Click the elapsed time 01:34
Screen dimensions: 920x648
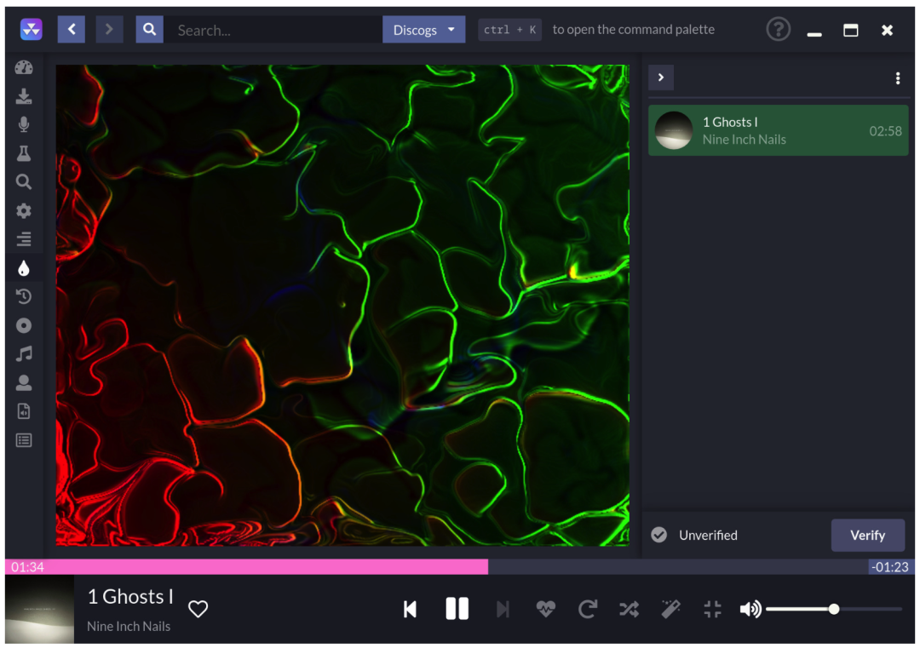pos(27,567)
